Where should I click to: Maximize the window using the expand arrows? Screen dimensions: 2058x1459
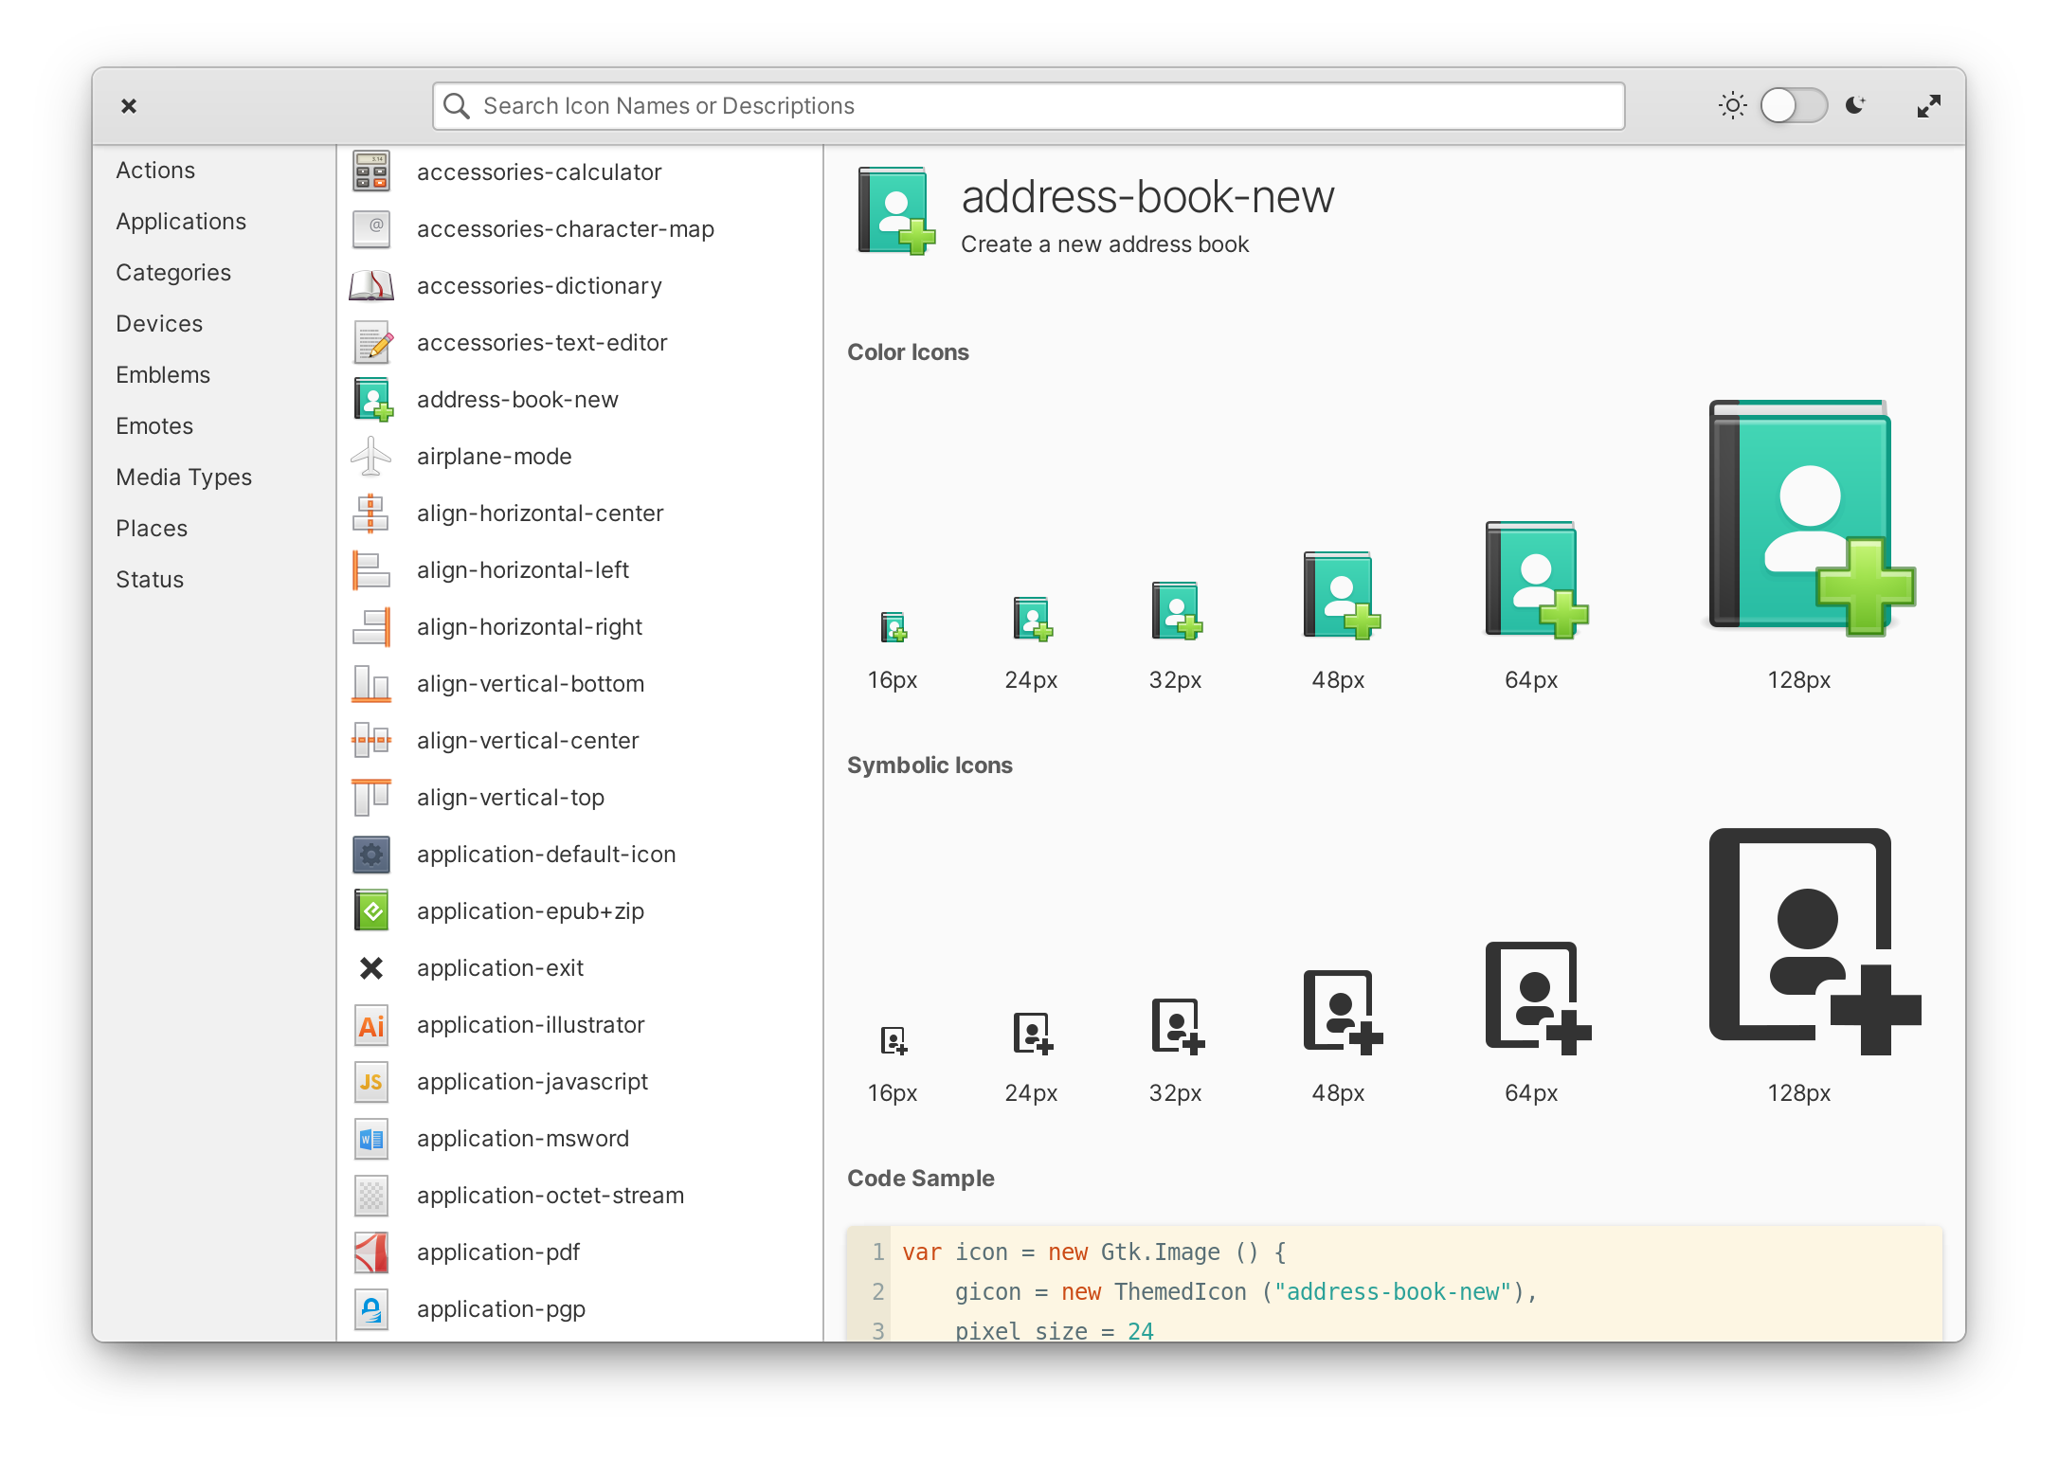tap(1928, 106)
